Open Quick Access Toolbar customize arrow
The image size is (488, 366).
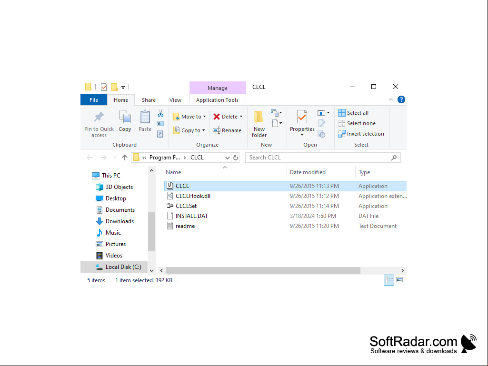pyautogui.click(x=123, y=88)
